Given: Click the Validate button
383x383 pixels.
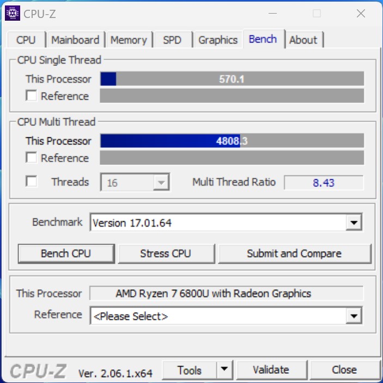Looking at the screenshot, I should pos(271,369).
